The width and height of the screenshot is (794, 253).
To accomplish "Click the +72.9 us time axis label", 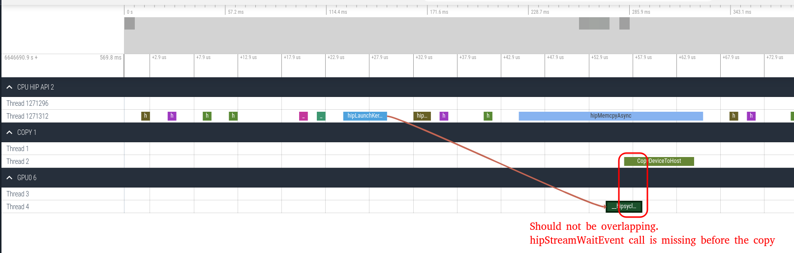I will coord(775,58).
